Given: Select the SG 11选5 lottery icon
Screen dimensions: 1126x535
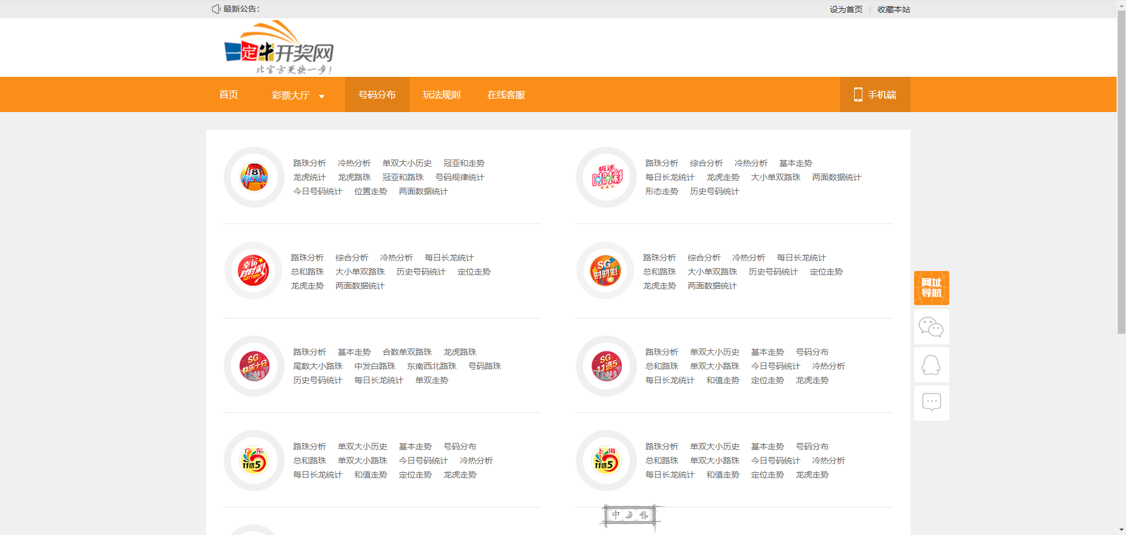Looking at the screenshot, I should pos(606,366).
